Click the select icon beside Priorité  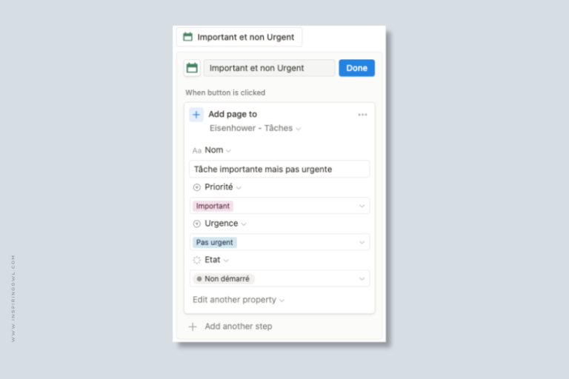(196, 187)
